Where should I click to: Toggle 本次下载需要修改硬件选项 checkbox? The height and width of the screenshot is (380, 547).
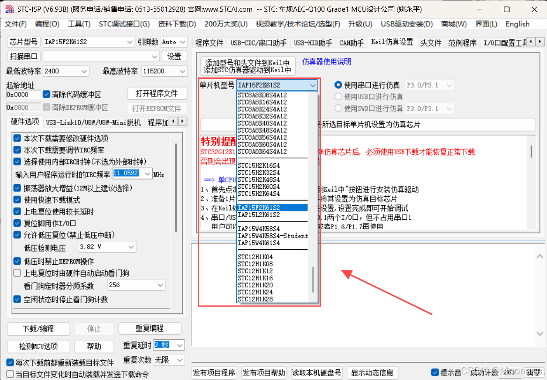[17, 138]
